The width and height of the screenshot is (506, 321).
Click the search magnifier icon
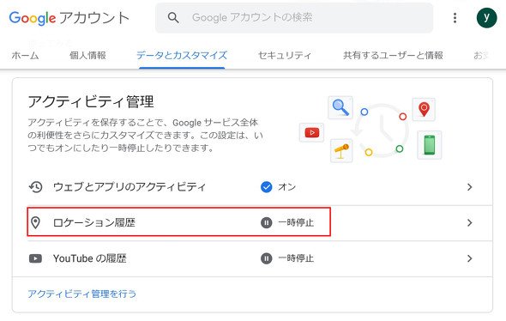tap(173, 17)
